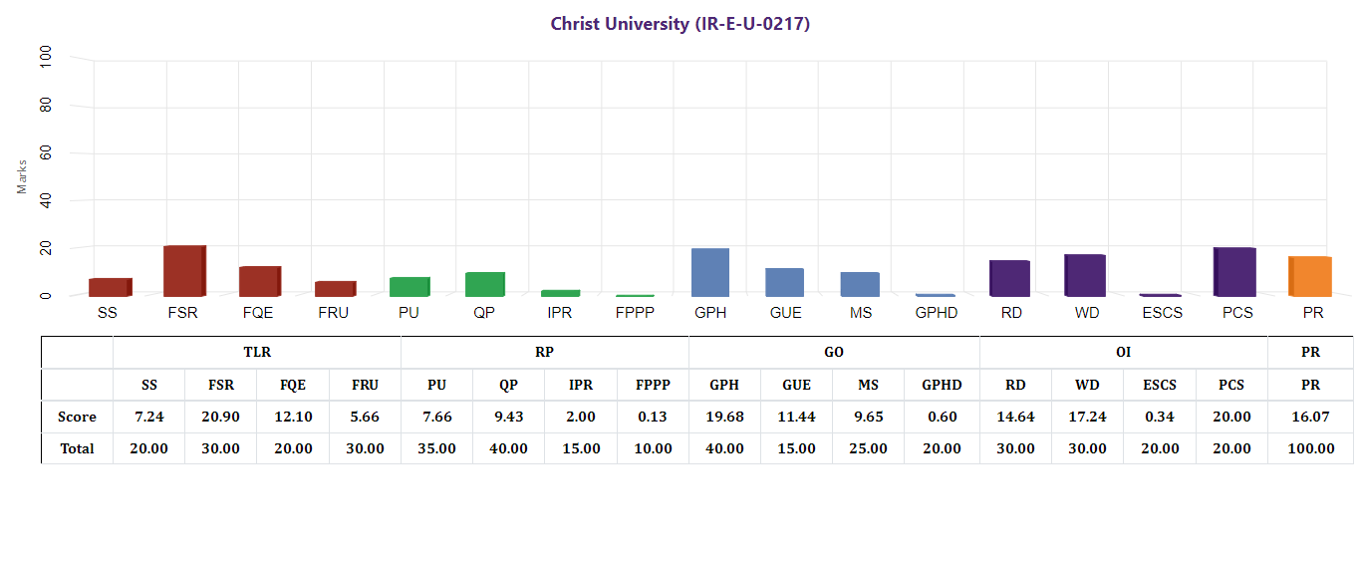Click the blue GPH bar in chart
This screenshot has width=1361, height=566.
point(710,272)
